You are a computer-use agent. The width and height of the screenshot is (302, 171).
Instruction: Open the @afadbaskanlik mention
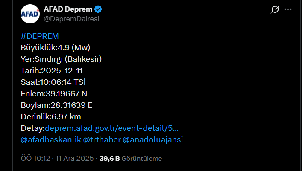pyautogui.click(x=50, y=139)
